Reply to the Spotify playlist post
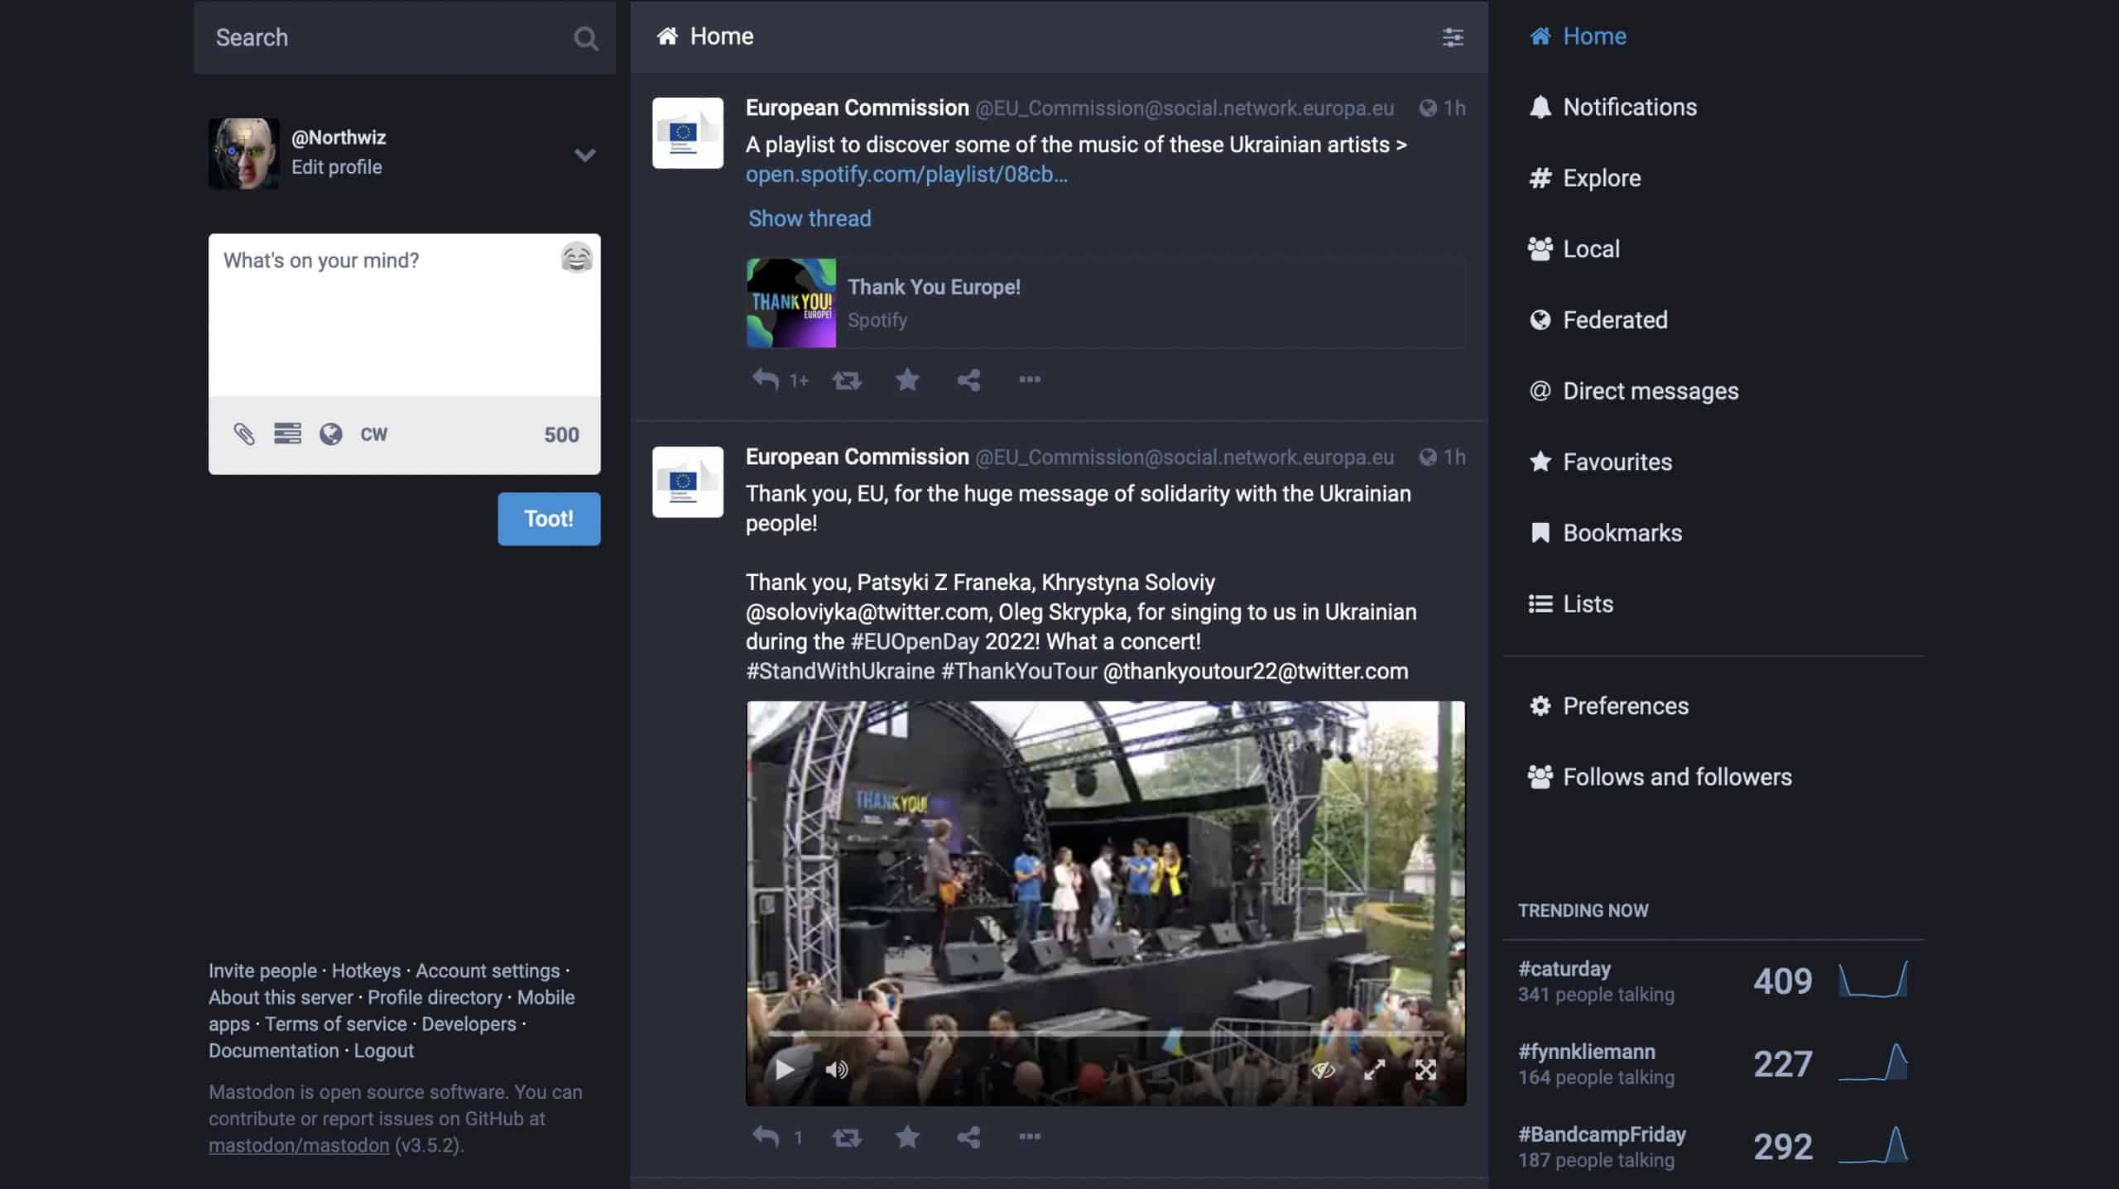2119x1189 pixels. [766, 380]
